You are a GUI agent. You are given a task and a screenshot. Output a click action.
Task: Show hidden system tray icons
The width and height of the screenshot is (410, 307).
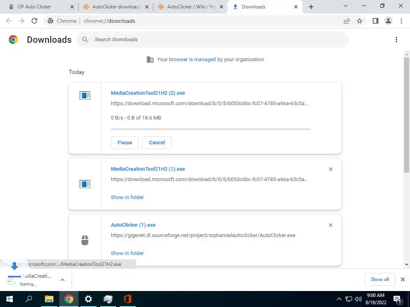coord(339,299)
